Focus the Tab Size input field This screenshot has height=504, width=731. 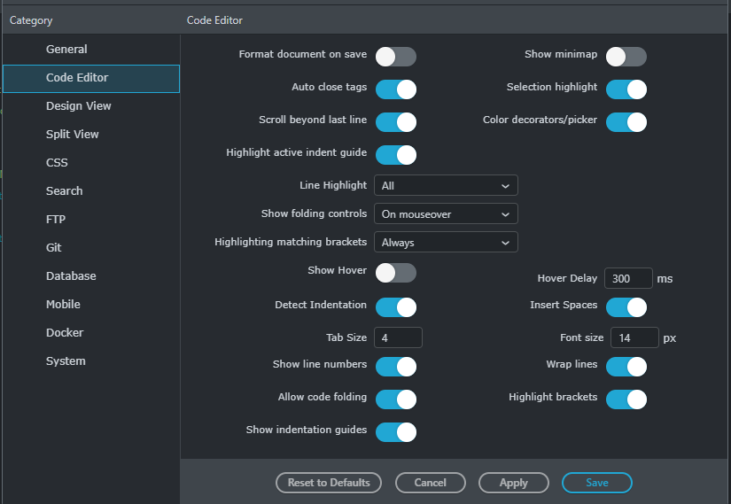[398, 337]
